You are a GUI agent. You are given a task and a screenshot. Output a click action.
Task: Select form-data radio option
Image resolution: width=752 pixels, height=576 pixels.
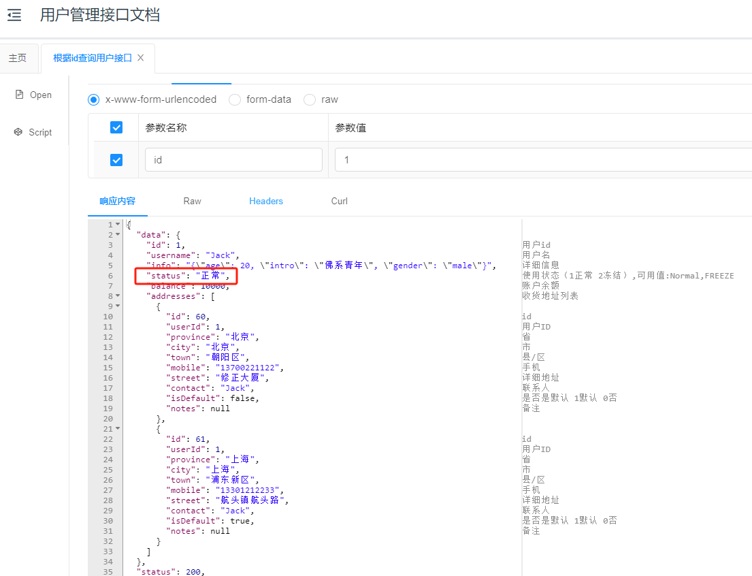click(x=235, y=100)
